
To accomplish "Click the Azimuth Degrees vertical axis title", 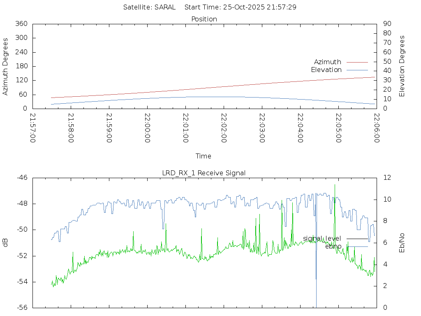I will [x=5, y=67].
